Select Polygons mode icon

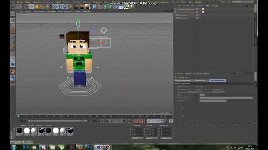coord(13,47)
